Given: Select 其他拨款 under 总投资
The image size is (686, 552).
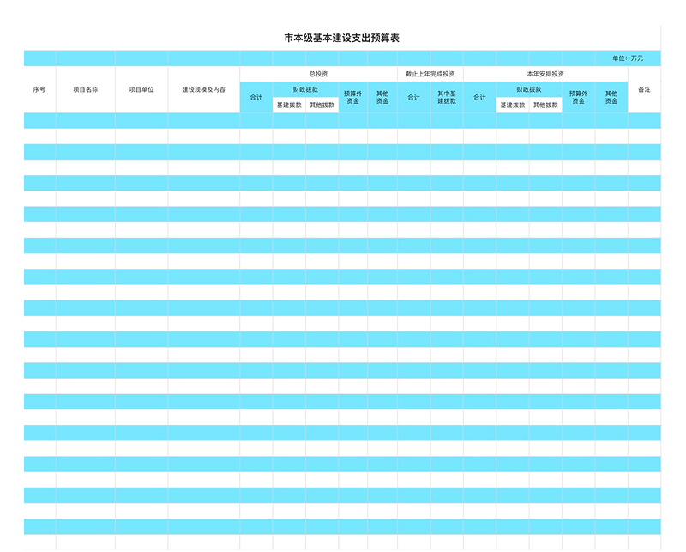Looking at the screenshot, I should click(322, 105).
